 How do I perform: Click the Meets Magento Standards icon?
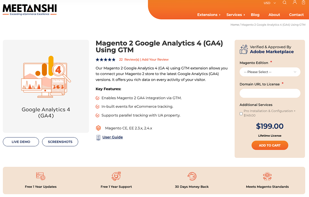tap(267, 176)
